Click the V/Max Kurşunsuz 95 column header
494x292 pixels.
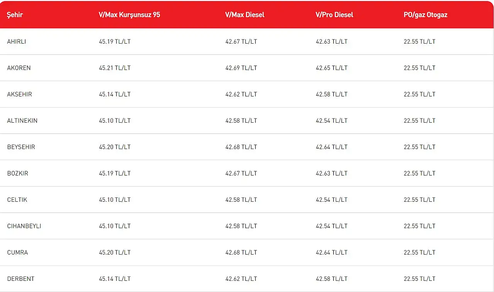129,15
